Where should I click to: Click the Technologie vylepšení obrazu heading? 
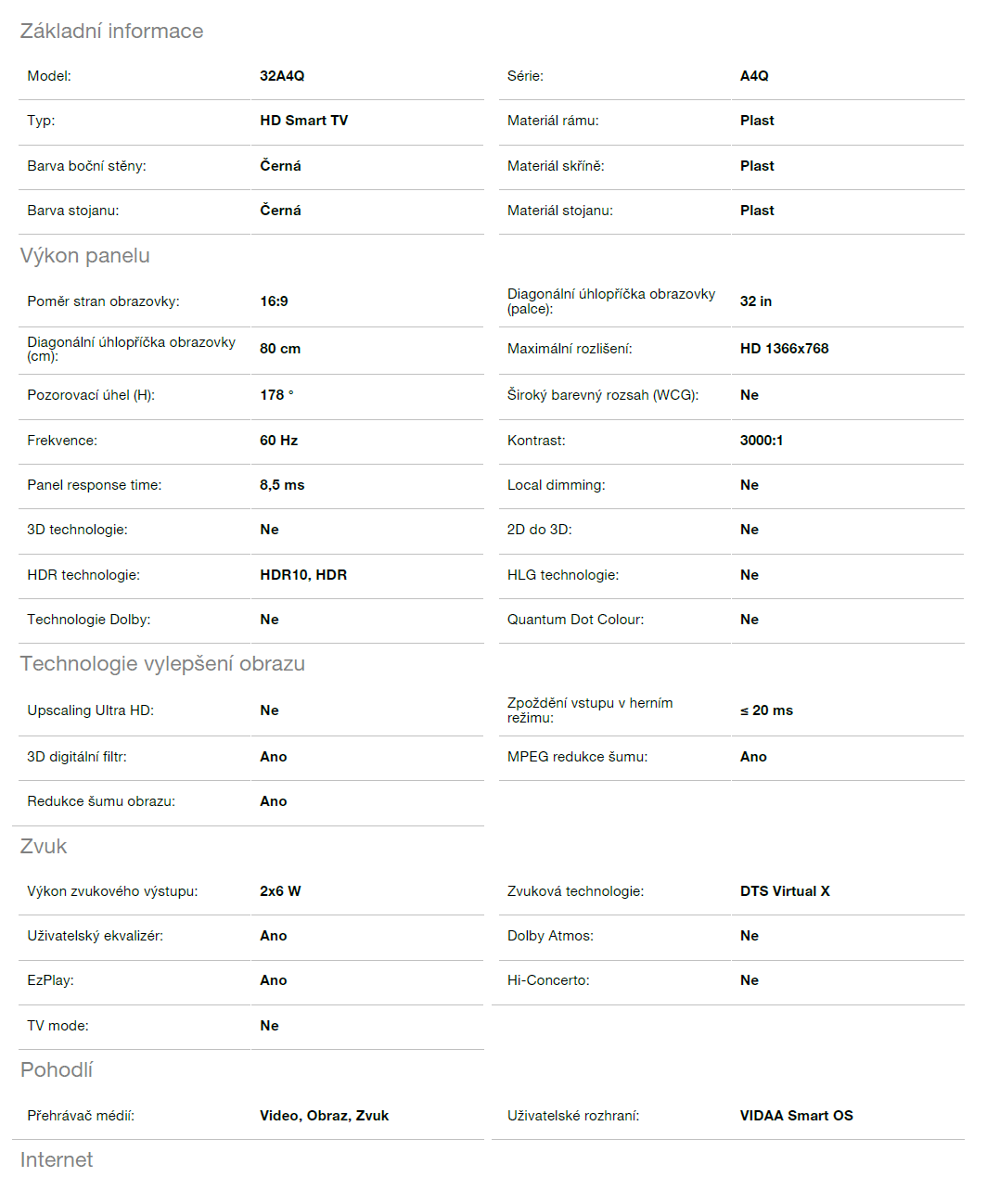pos(162,664)
